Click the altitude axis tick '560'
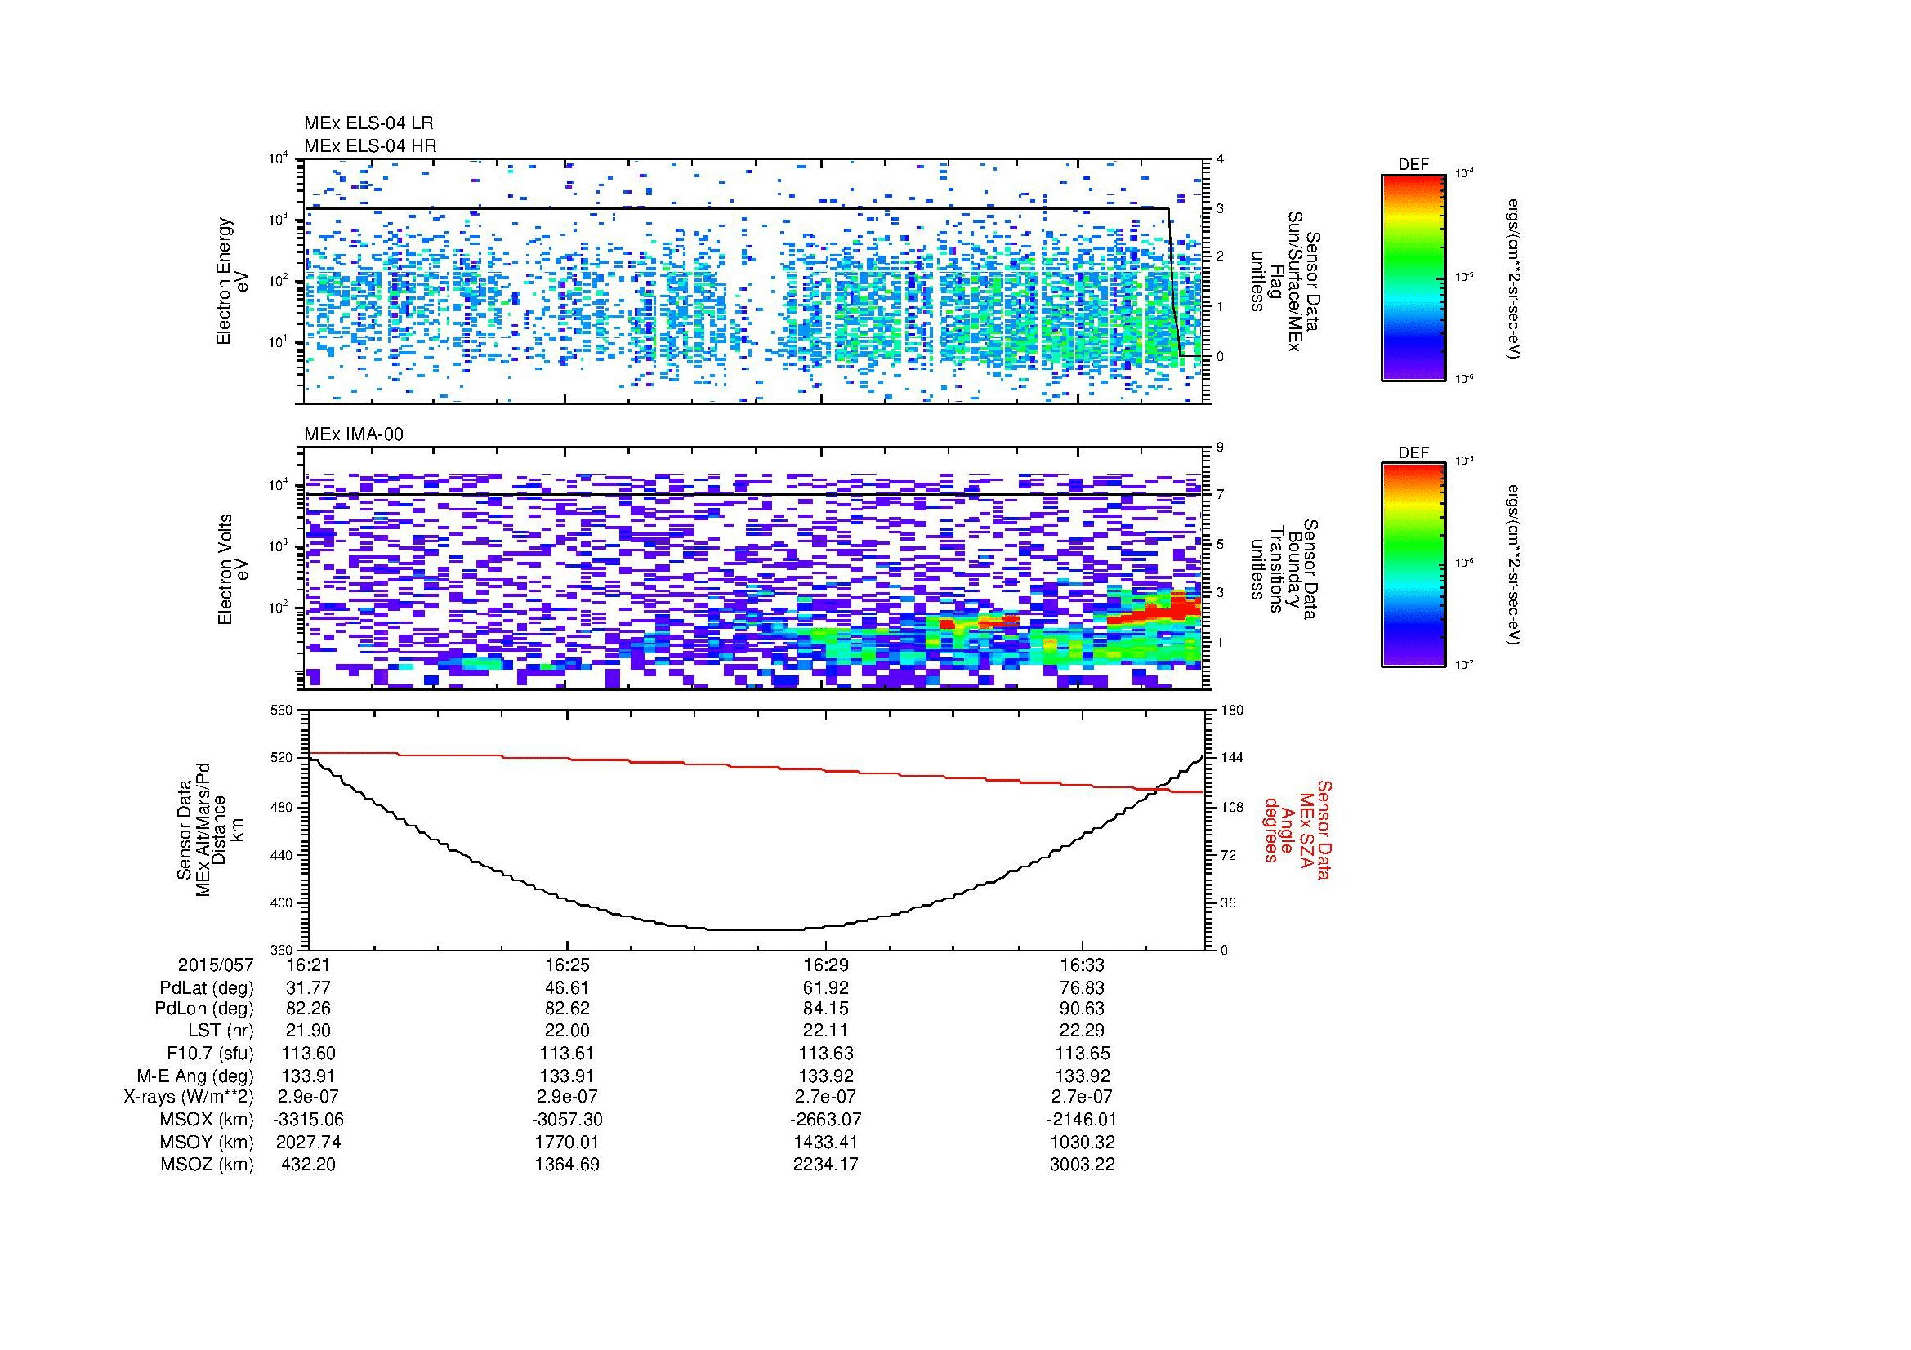Viewport: 1911px width, 1350px height. 283,711
